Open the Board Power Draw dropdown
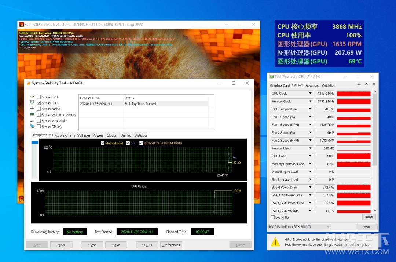 pos(310,187)
